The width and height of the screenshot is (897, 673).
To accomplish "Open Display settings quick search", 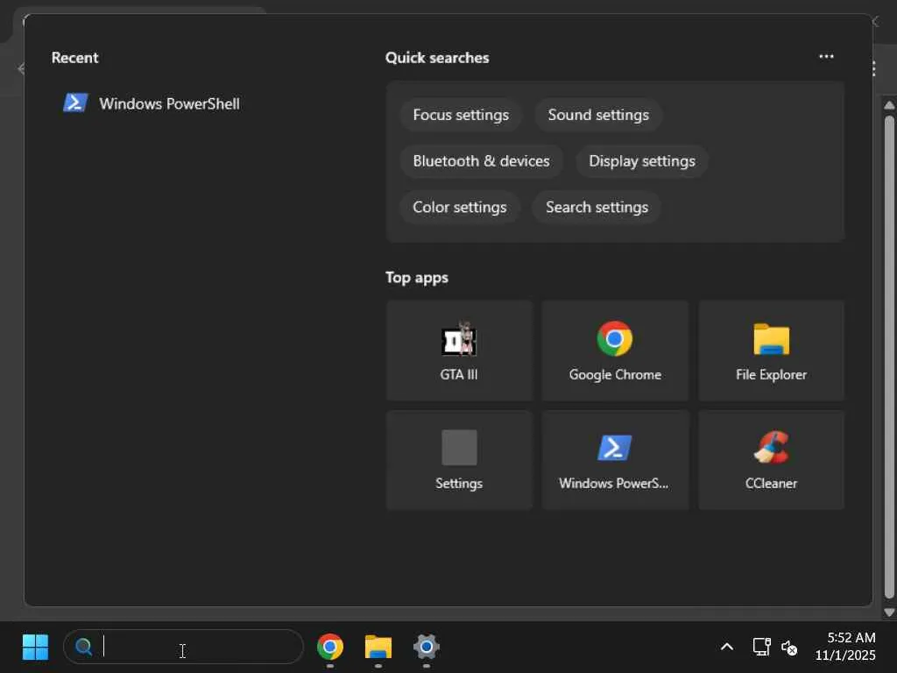I will (x=642, y=161).
